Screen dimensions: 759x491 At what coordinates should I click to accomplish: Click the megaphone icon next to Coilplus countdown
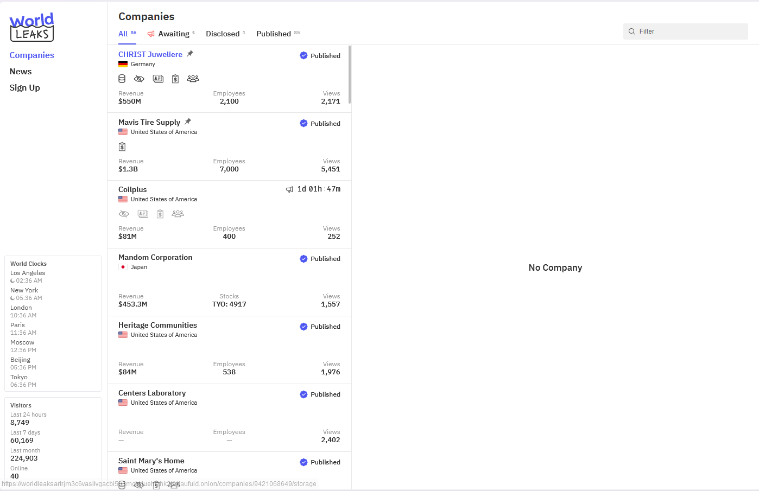[x=289, y=189]
